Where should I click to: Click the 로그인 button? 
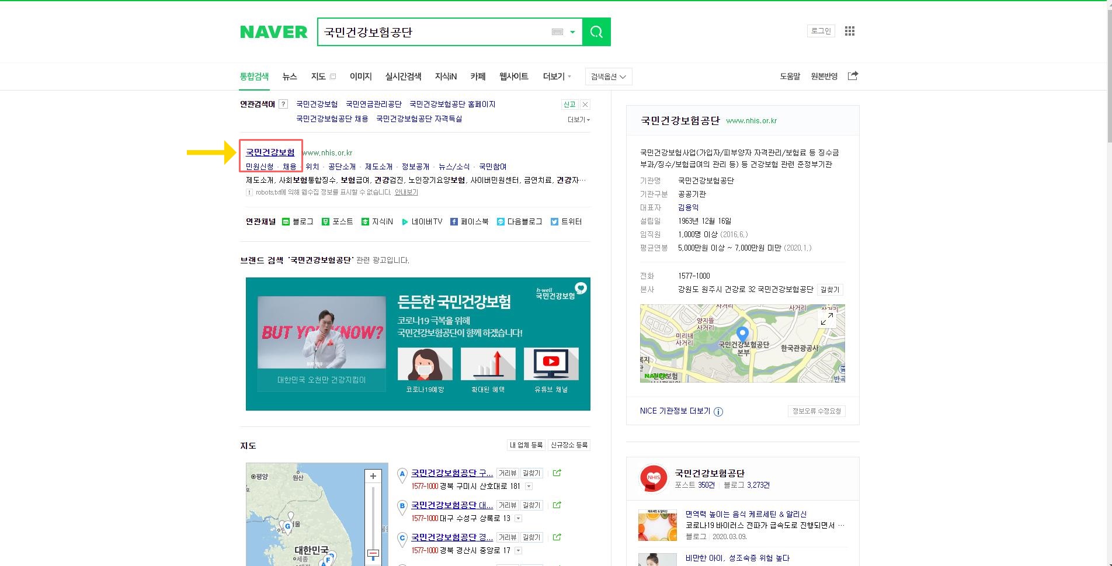tap(821, 31)
